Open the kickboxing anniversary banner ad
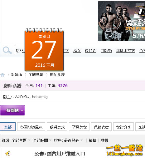This screenshot has width=145, height=158. pos(121,21)
